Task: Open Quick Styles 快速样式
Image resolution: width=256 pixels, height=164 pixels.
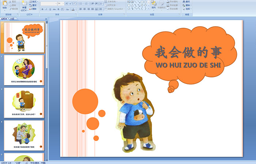Action: (162, 5)
